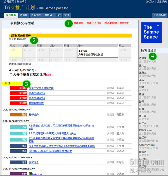The width and height of the screenshot is (168, 177).
Task: Open the 公司首页 link
Action: tap(9, 2)
